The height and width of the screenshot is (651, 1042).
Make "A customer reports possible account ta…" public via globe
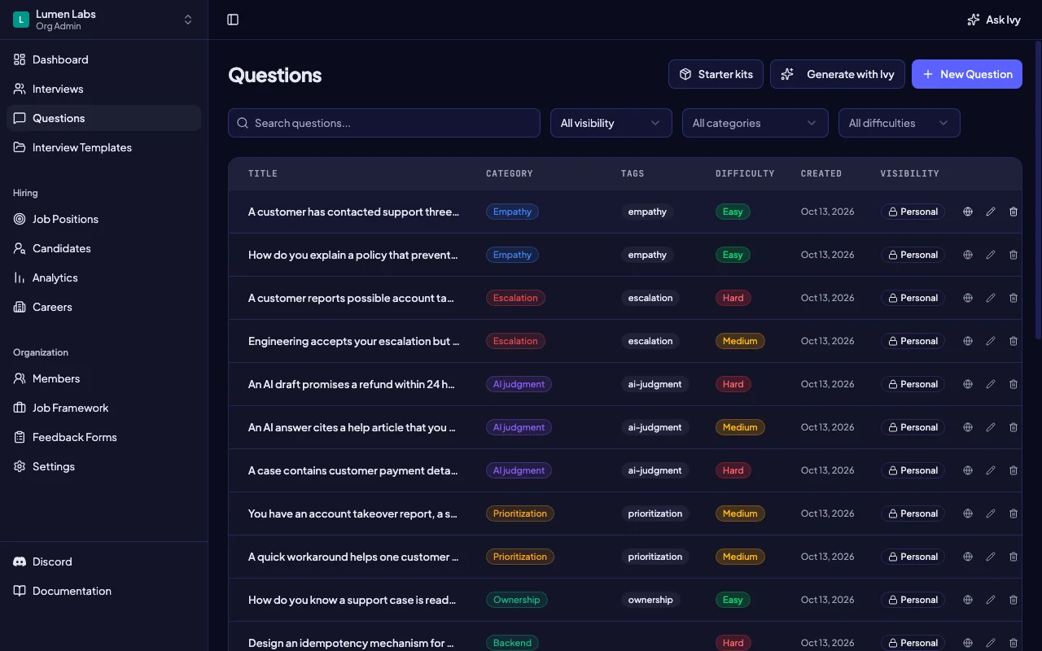(968, 298)
